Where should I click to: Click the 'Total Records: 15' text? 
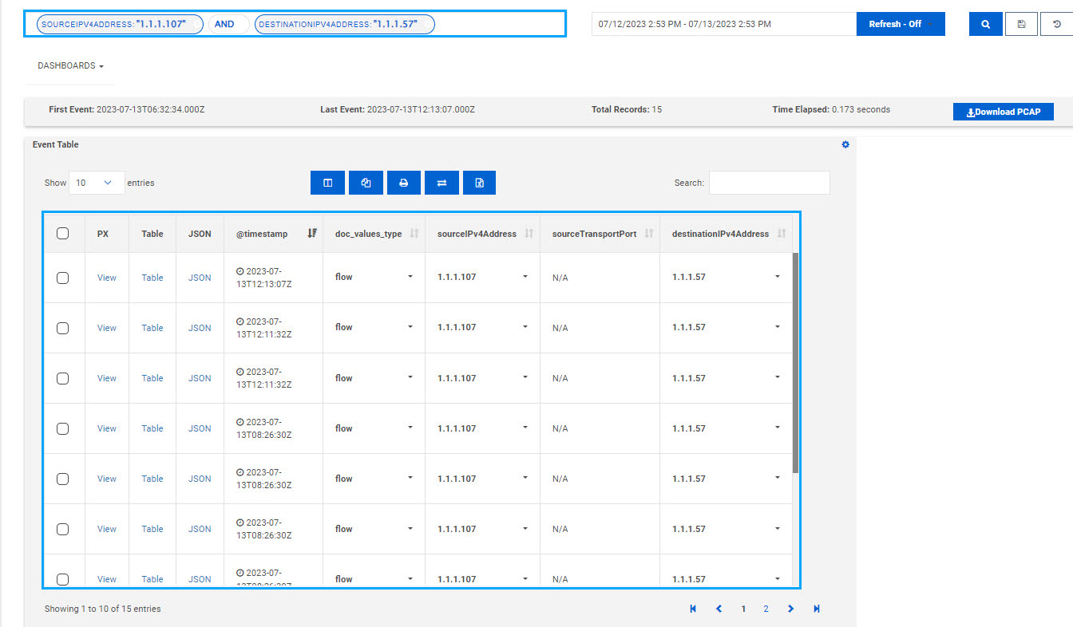(x=627, y=109)
